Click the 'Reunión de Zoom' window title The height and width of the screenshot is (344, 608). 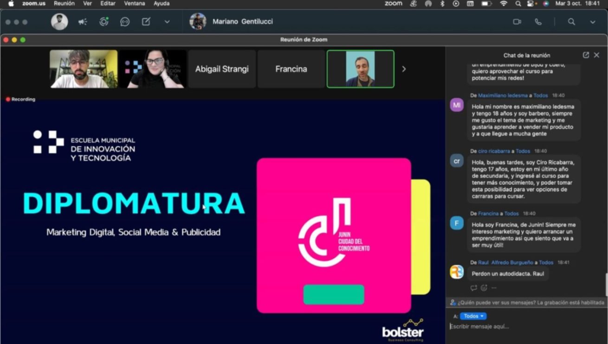304,40
